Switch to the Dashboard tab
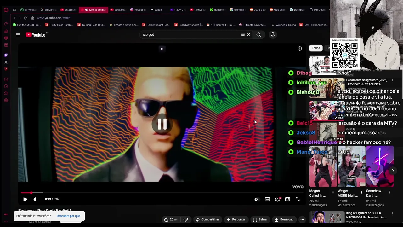403x227 pixels. point(297,10)
